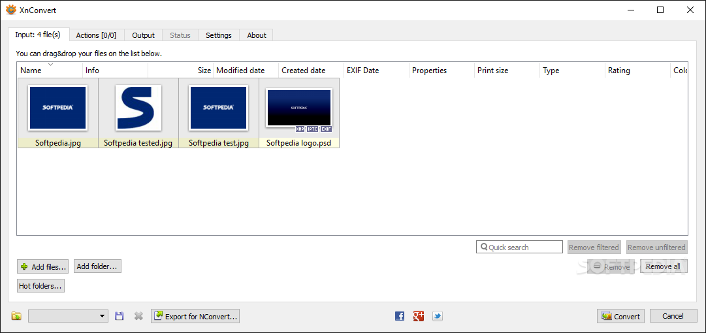Select the Softpedia test.jpg thumbnail
Viewport: 706px width, 333px height.
pyautogui.click(x=218, y=108)
